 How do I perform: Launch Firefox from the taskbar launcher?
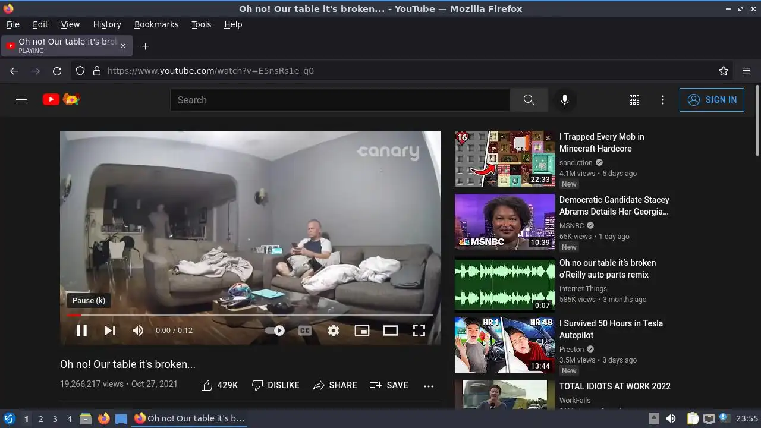[x=103, y=418]
